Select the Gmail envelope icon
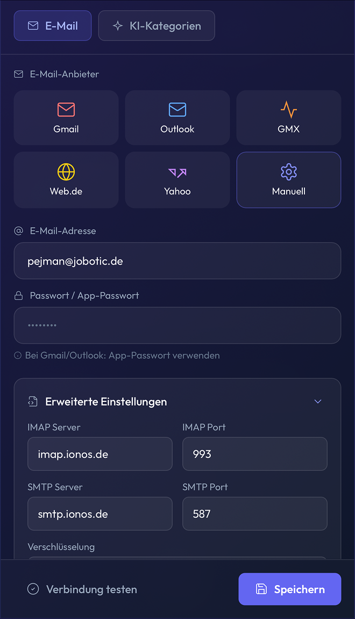 point(66,109)
